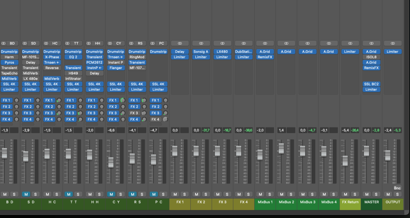Unmute the CY channel
The image size is (410, 218).
coord(111,194)
